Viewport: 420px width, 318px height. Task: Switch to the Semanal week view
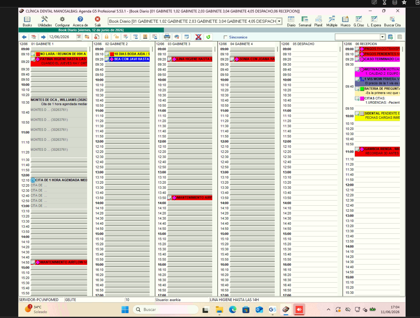pyautogui.click(x=305, y=21)
